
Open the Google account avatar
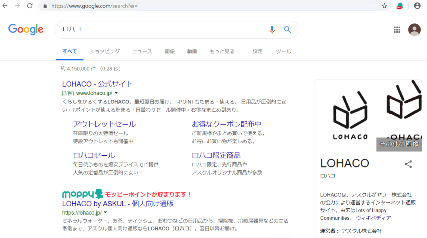coord(414,30)
